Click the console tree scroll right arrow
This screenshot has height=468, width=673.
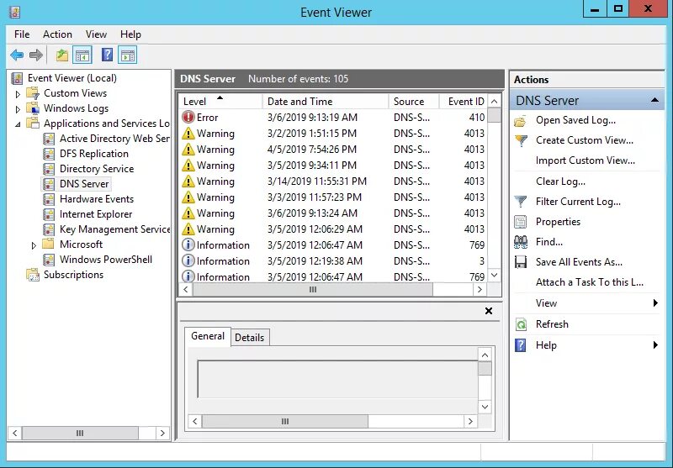pos(162,434)
